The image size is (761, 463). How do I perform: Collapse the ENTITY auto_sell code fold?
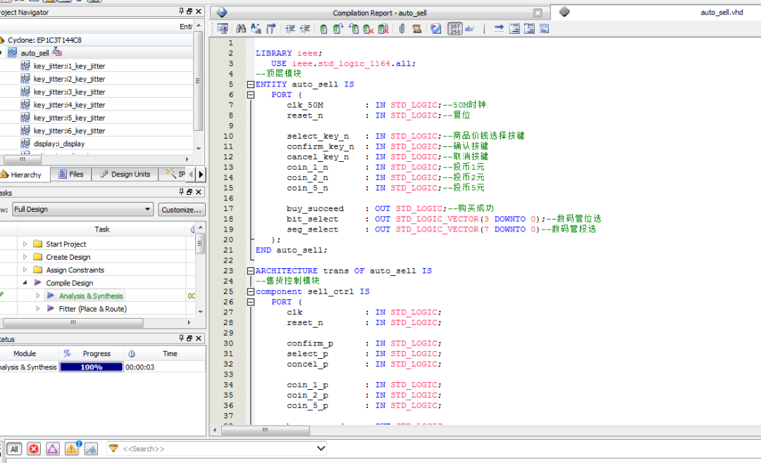point(250,84)
